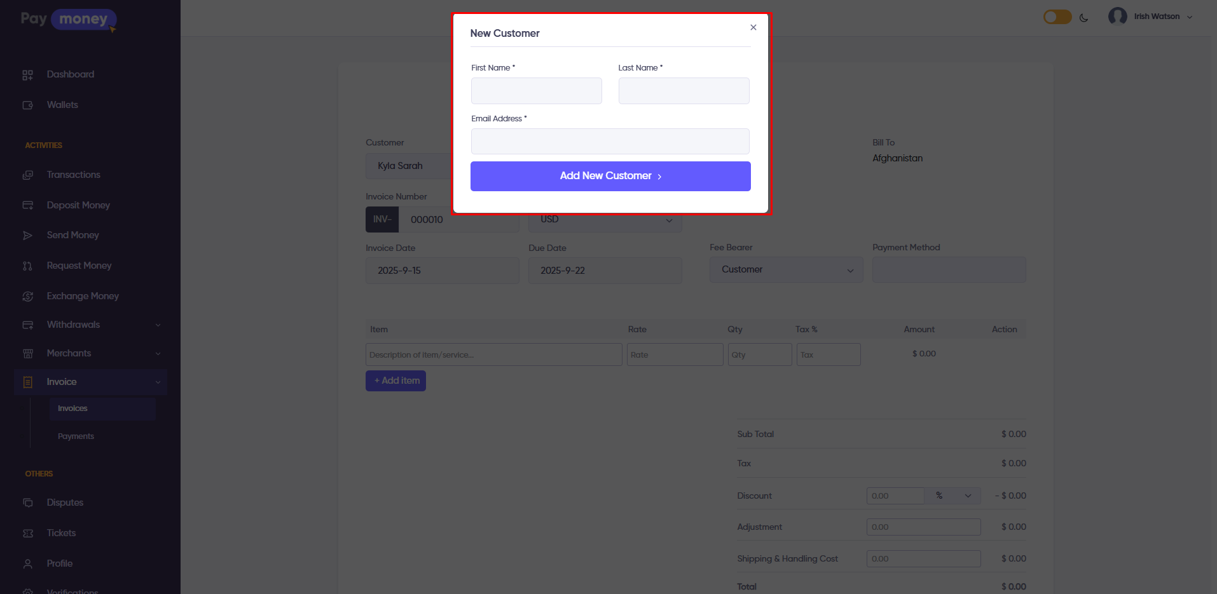Viewport: 1217px width, 594px height.
Task: Expand the Withdrawals submenu
Action: pos(158,325)
